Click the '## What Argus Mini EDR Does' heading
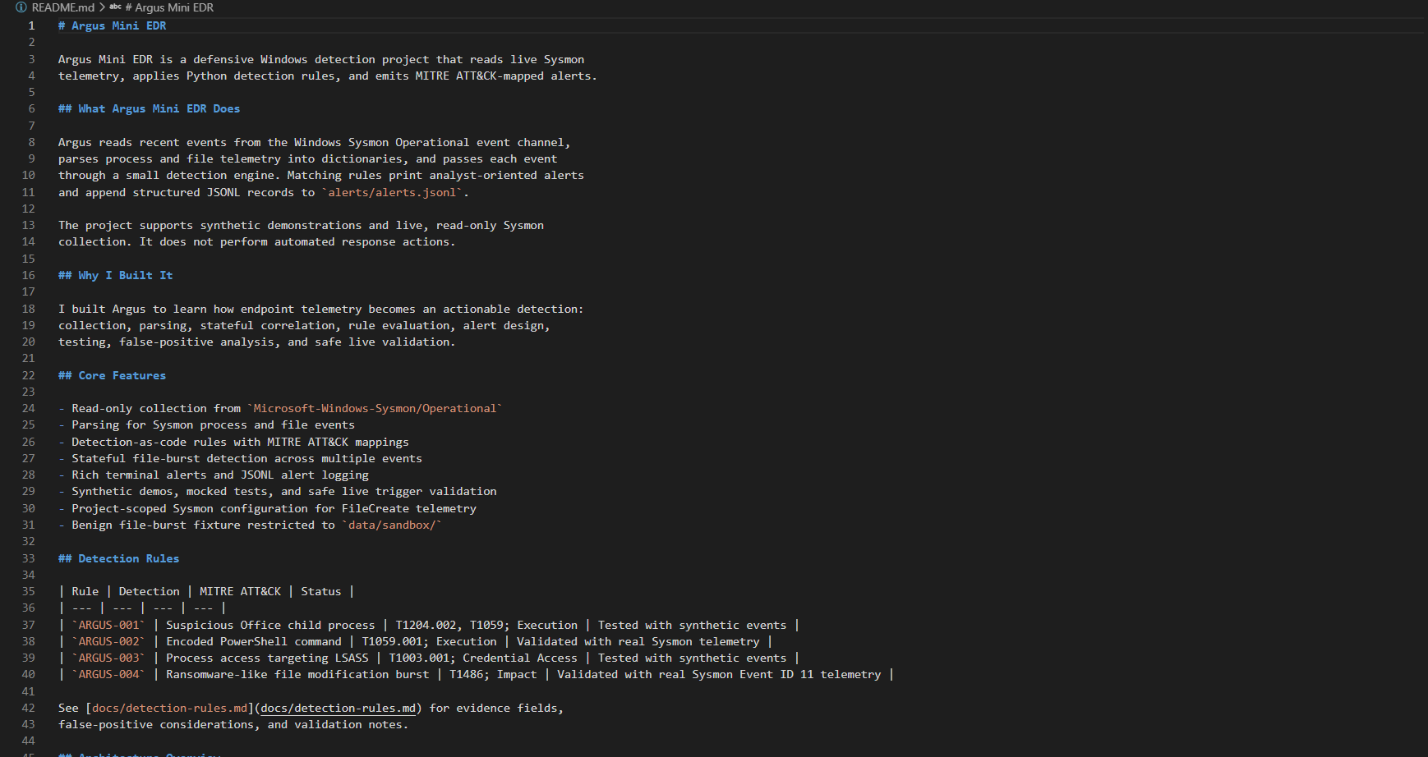 coord(149,108)
